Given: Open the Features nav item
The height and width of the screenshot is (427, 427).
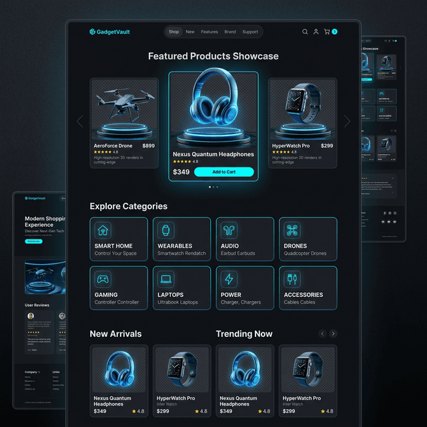Looking at the screenshot, I should pyautogui.click(x=209, y=32).
